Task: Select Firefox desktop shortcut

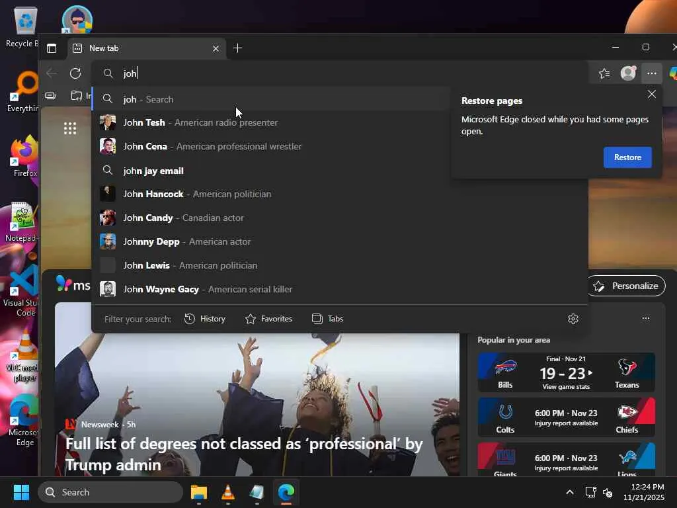Action: [x=24, y=156]
